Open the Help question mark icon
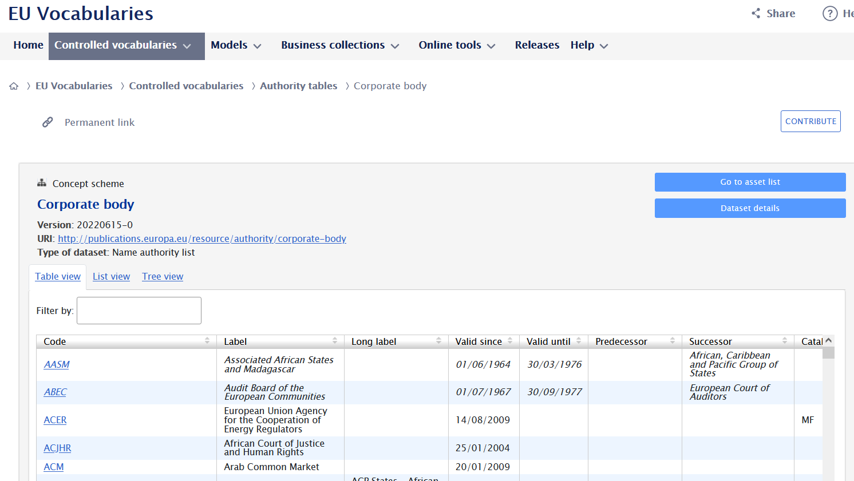This screenshot has width=854, height=481. click(x=830, y=13)
